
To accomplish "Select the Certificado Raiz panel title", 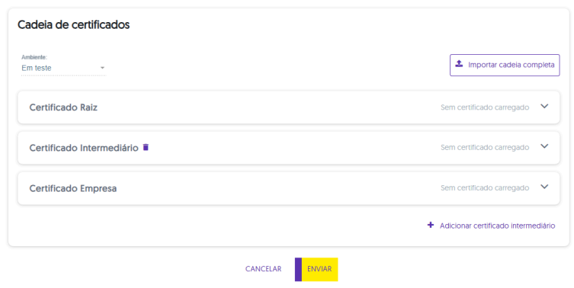I will click(63, 107).
